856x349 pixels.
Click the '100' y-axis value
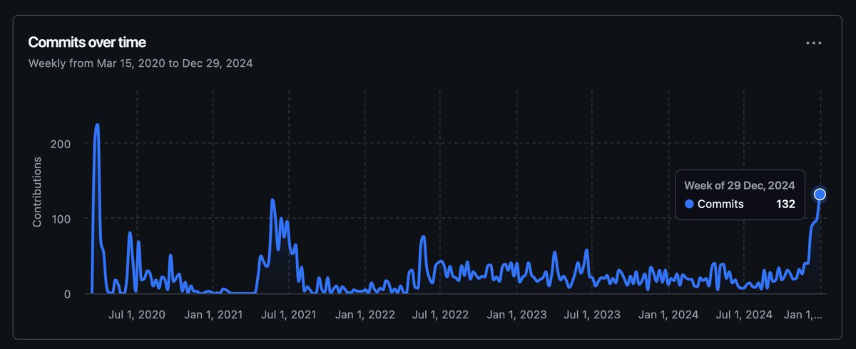click(61, 218)
